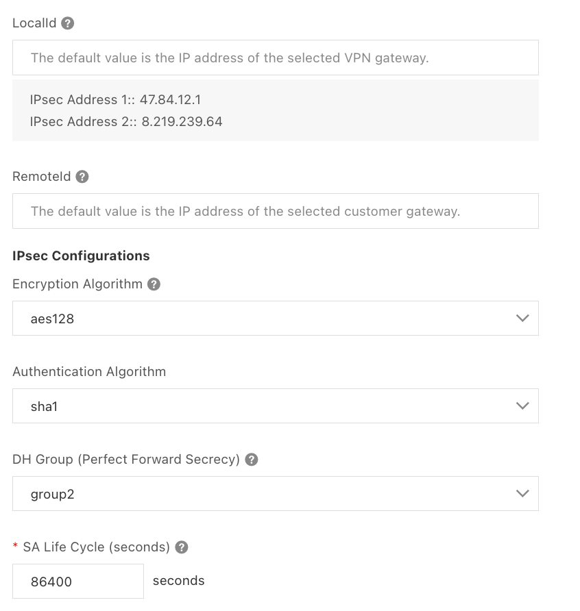Show help for Encryption Algorithm
The image size is (580, 611).
click(x=154, y=284)
